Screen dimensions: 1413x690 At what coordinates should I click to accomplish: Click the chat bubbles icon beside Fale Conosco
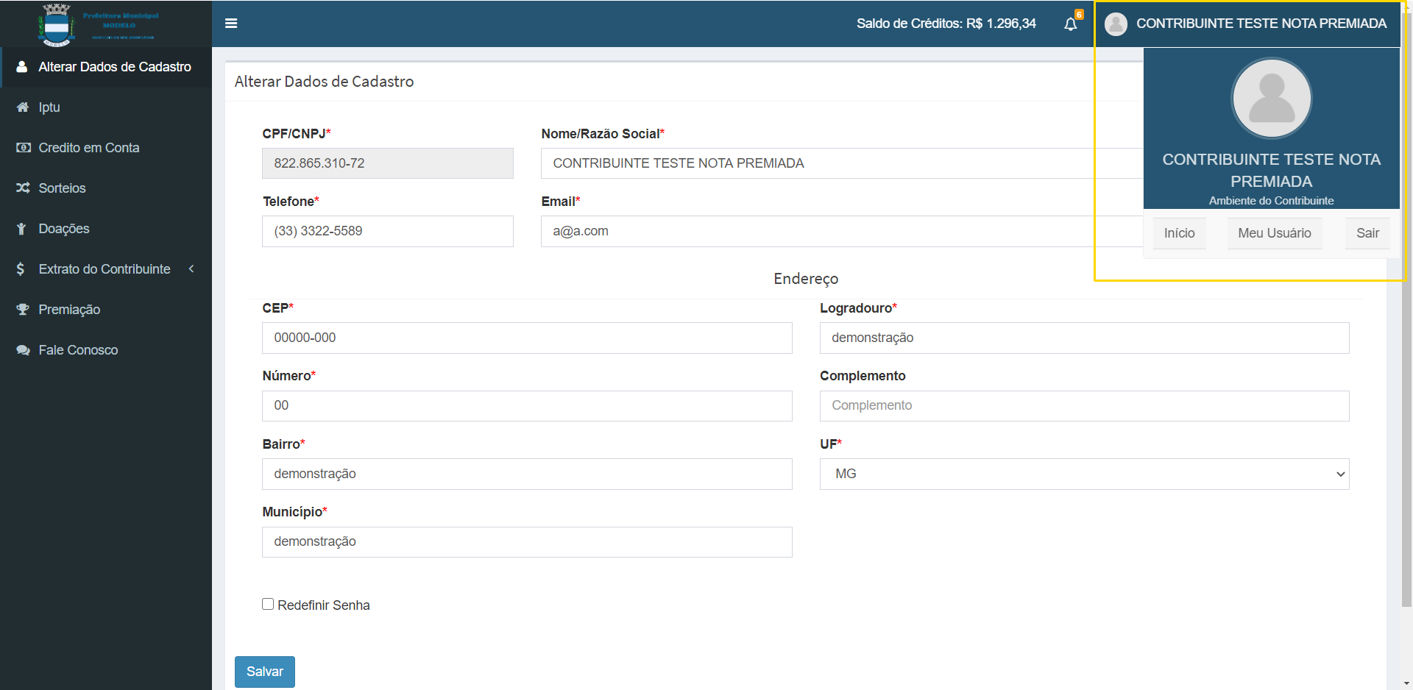pyautogui.click(x=23, y=350)
